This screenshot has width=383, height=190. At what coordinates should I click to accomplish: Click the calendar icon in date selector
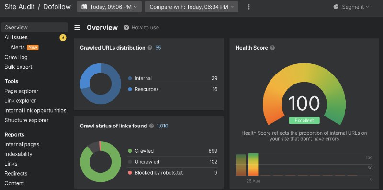[84, 7]
